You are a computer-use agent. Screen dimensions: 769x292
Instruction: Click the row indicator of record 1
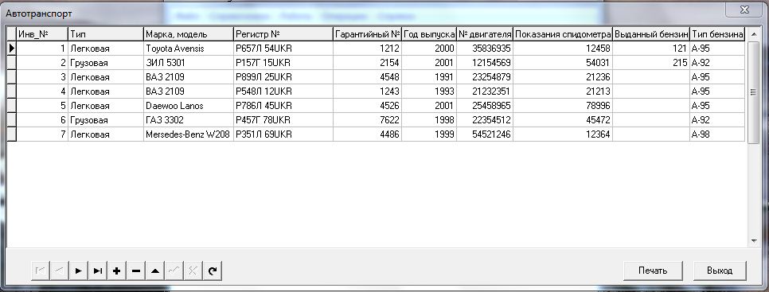[12, 49]
